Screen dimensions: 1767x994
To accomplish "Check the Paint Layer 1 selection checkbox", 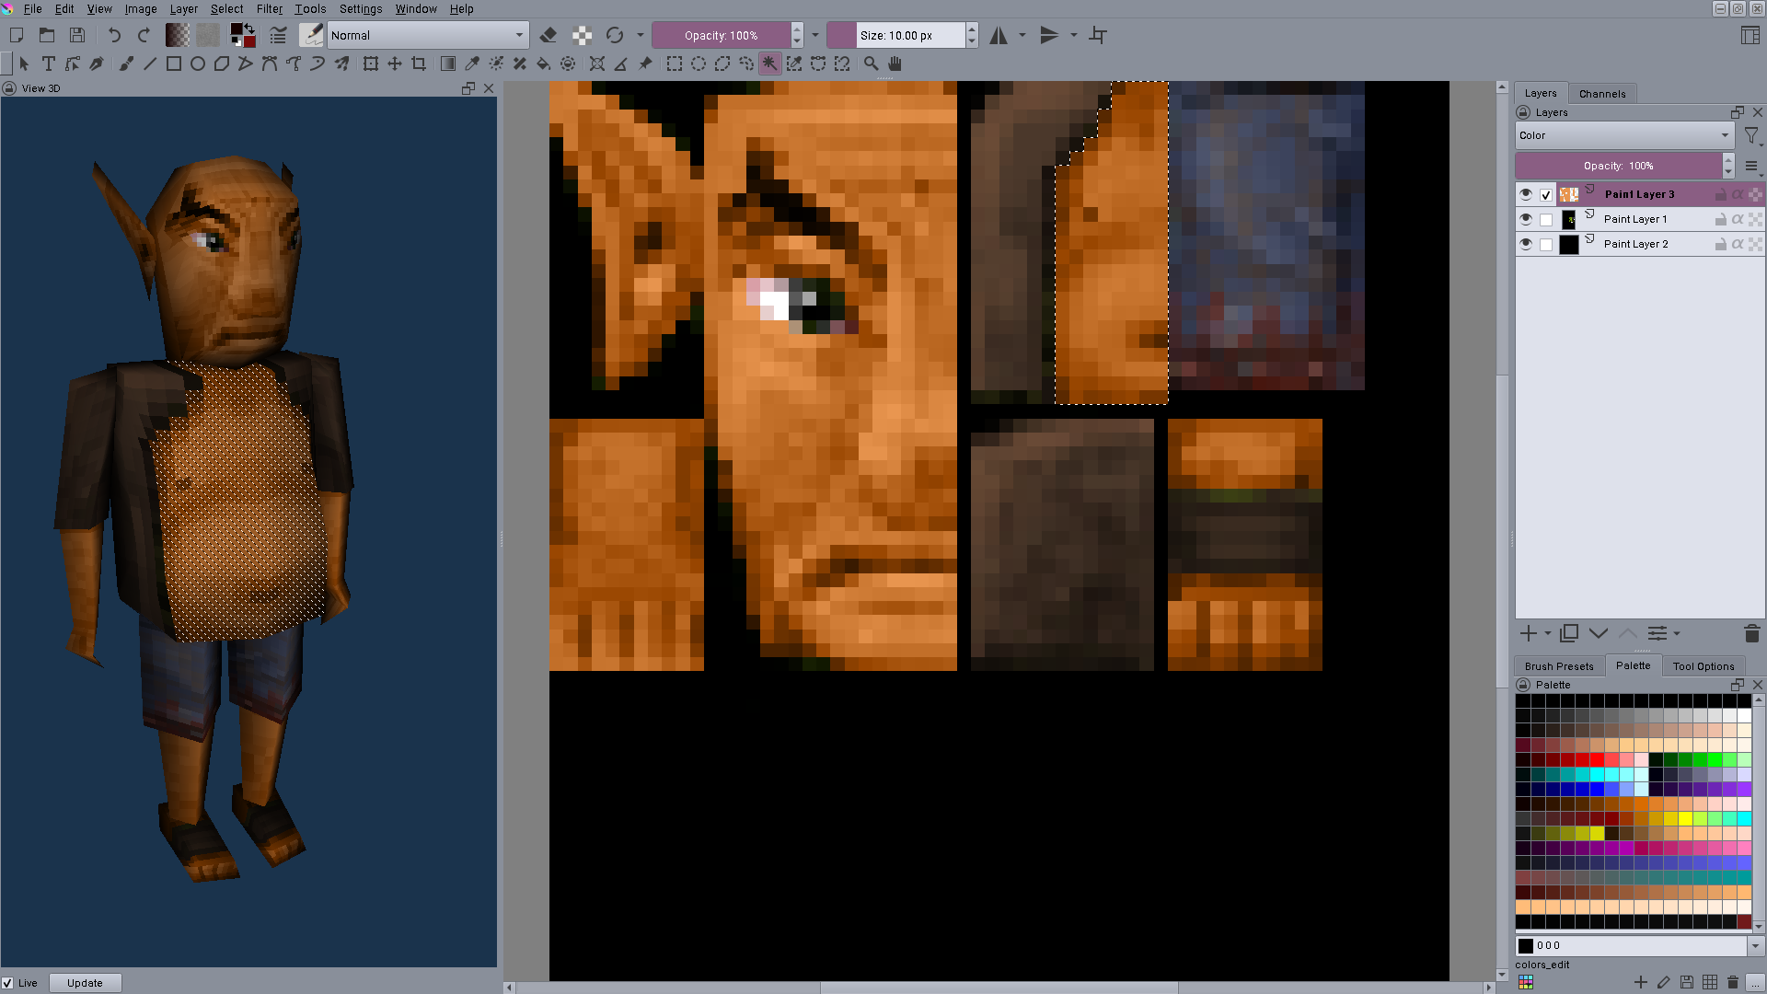I will coord(1546,220).
